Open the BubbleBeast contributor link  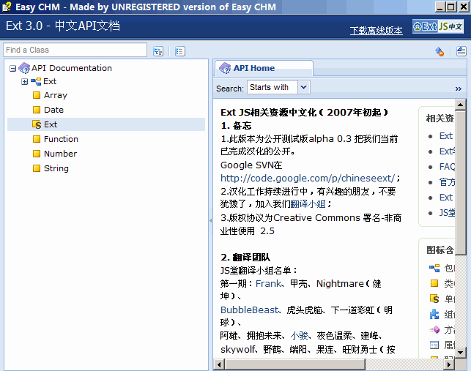250,310
